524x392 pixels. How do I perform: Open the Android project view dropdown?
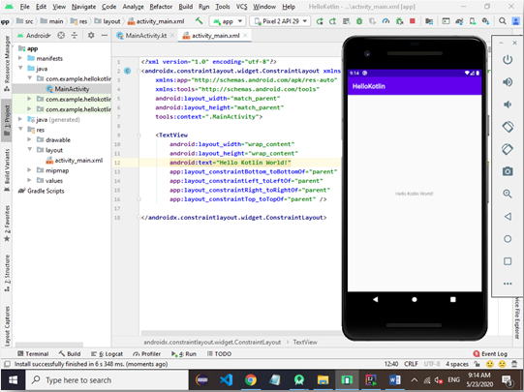[x=34, y=35]
